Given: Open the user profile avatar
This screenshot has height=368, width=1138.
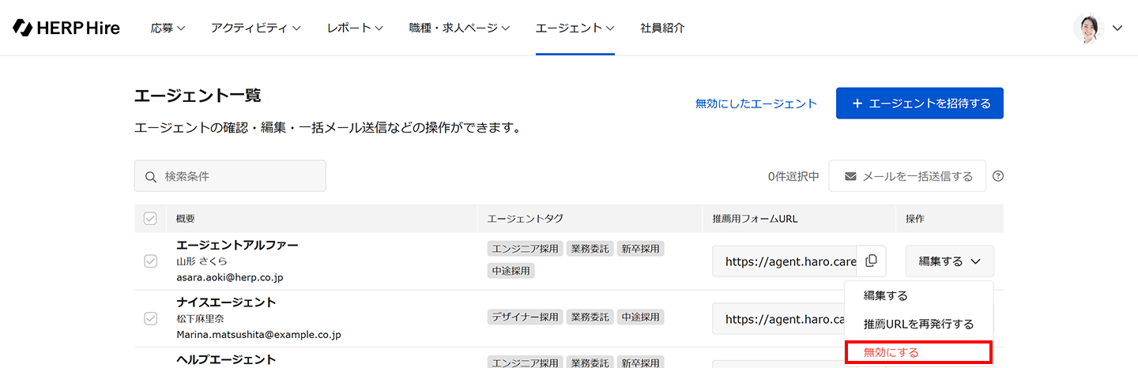Looking at the screenshot, I should coord(1087,28).
